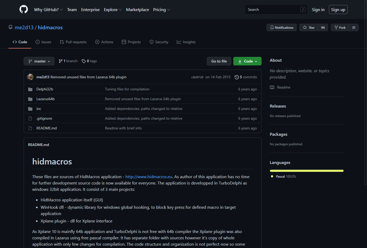Switch to the Insights tab
The height and width of the screenshot is (248, 367).
pos(186,42)
